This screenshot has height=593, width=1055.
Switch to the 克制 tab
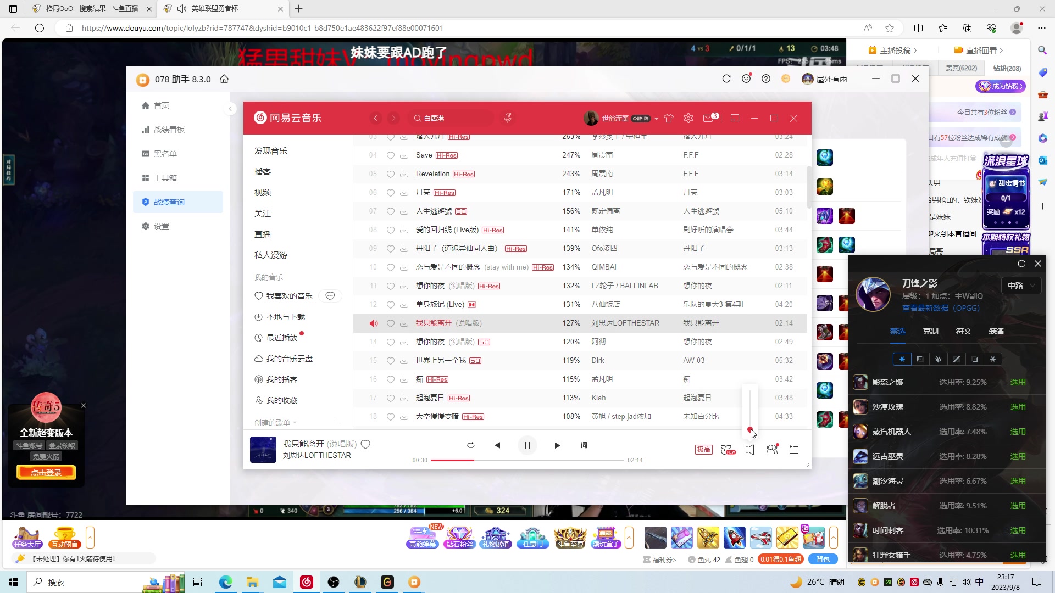930,331
